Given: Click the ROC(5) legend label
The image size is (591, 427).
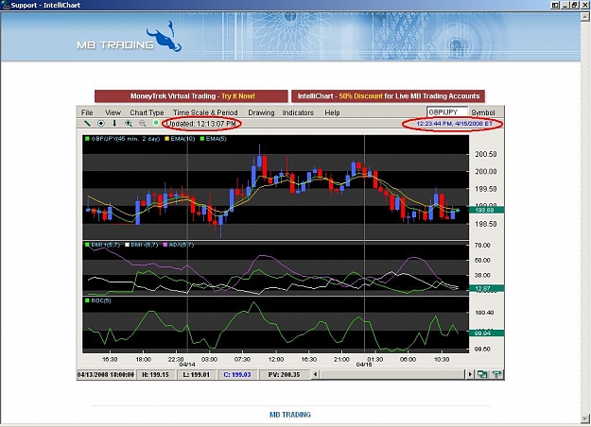Looking at the screenshot, I should (x=101, y=300).
